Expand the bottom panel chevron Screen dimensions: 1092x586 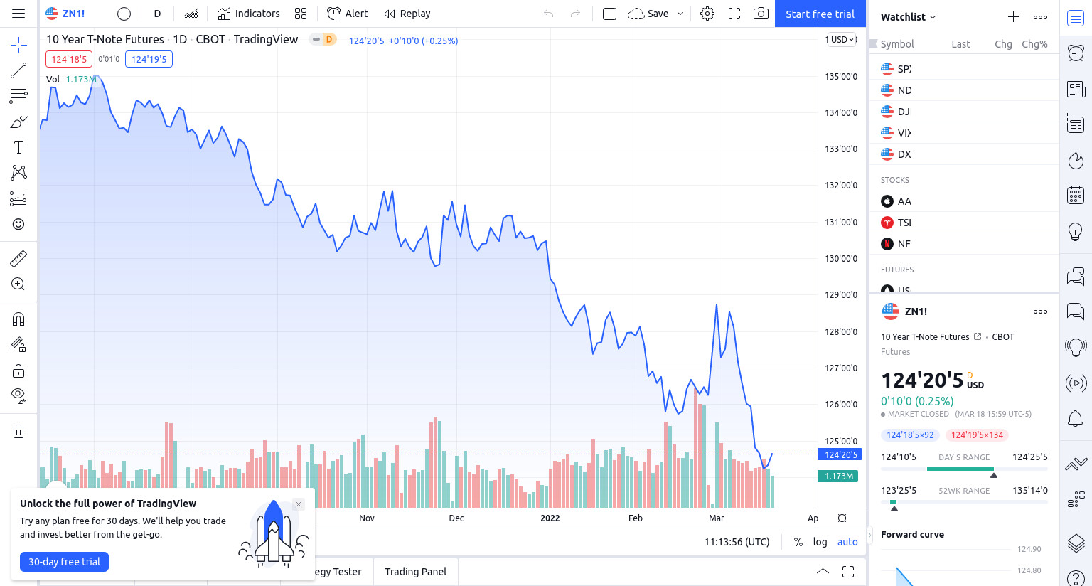point(823,571)
